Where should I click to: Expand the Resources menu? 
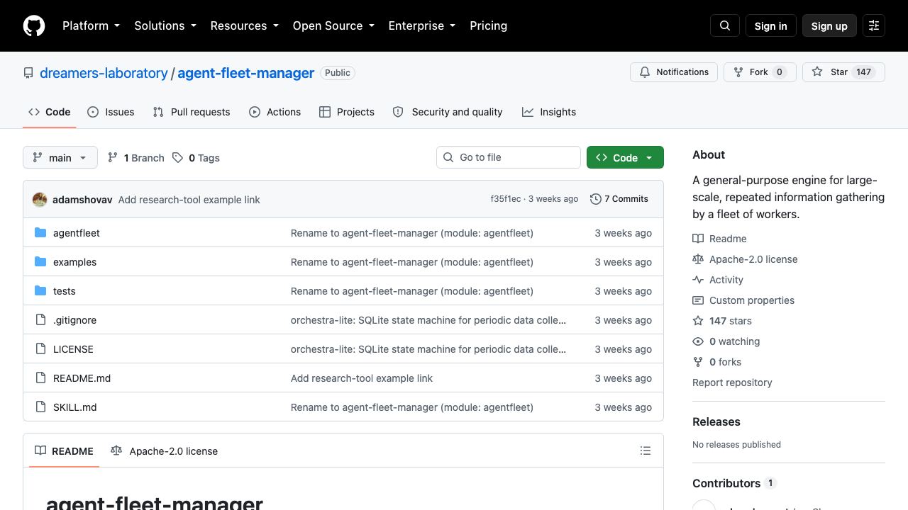pyautogui.click(x=245, y=25)
